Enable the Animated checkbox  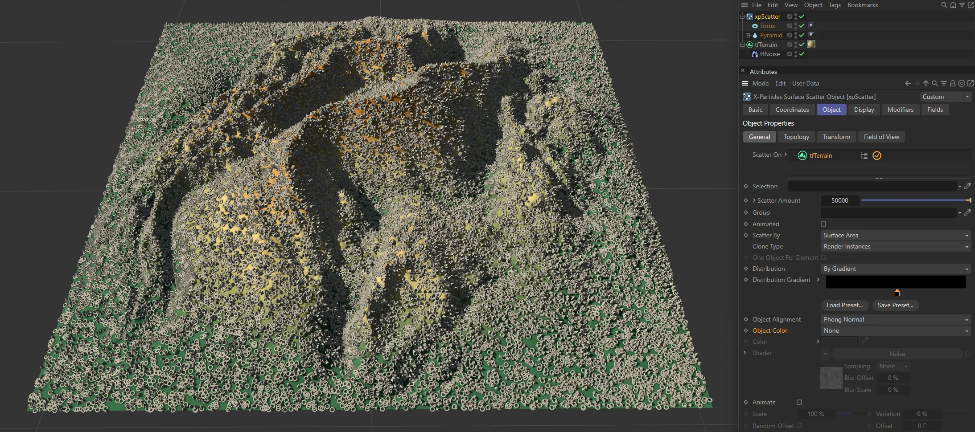823,224
